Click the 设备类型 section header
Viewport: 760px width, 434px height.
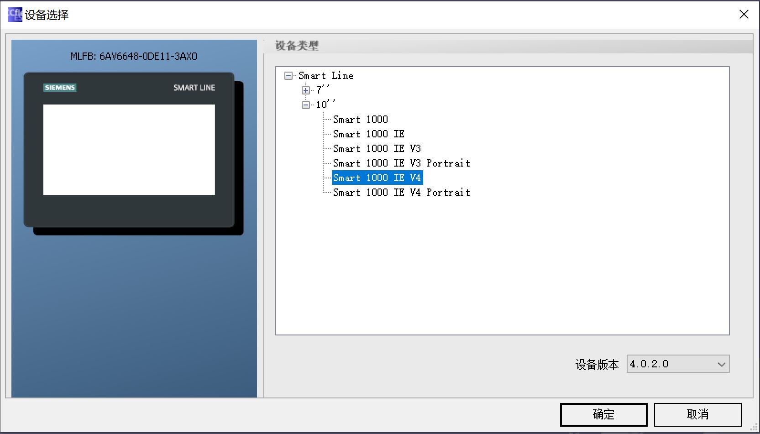(x=297, y=46)
